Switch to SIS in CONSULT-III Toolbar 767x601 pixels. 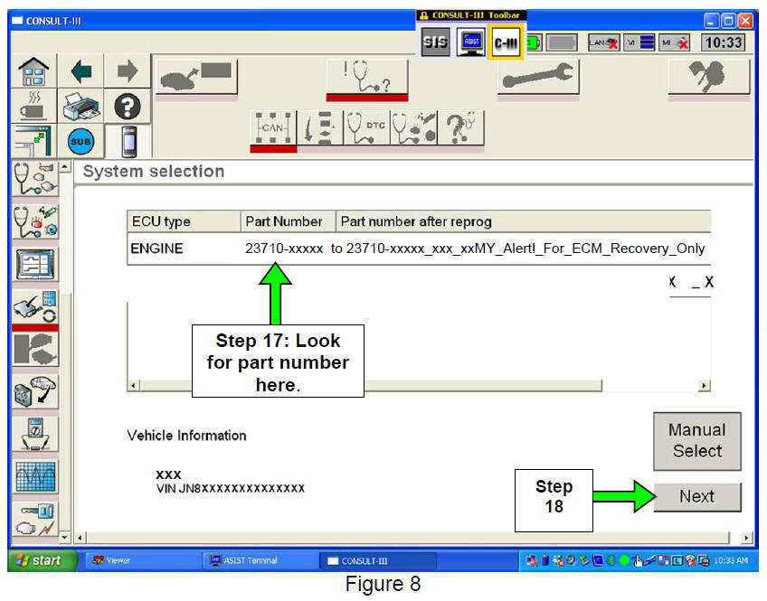pyautogui.click(x=435, y=41)
